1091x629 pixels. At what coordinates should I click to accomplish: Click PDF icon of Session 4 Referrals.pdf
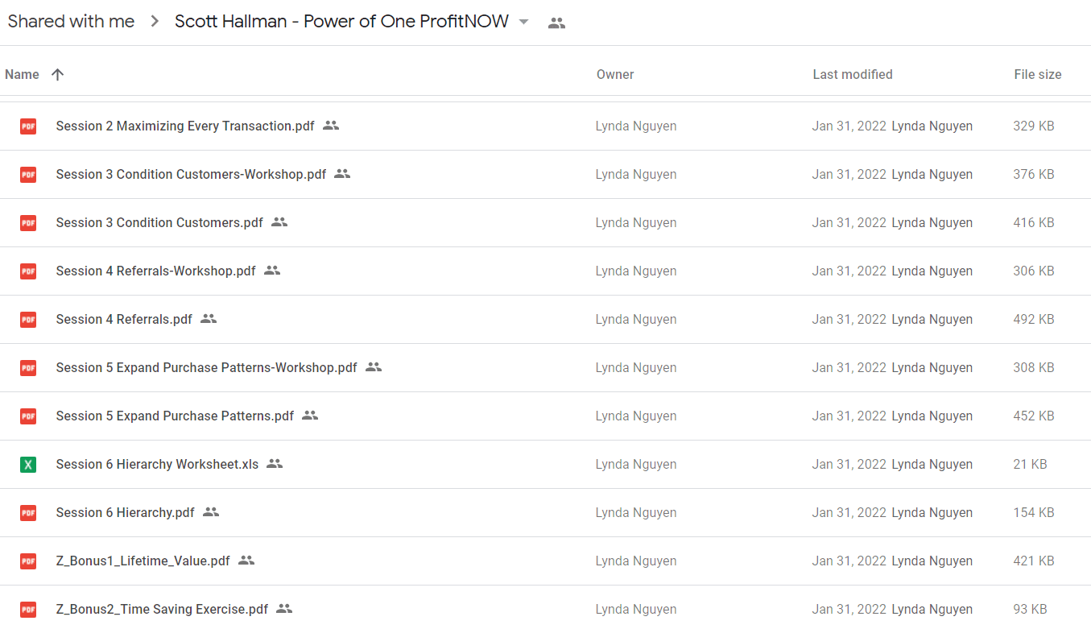point(28,319)
